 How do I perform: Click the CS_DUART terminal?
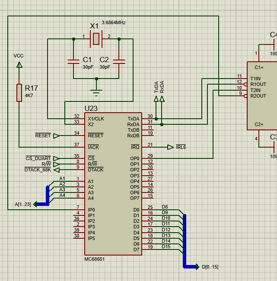coord(56,158)
